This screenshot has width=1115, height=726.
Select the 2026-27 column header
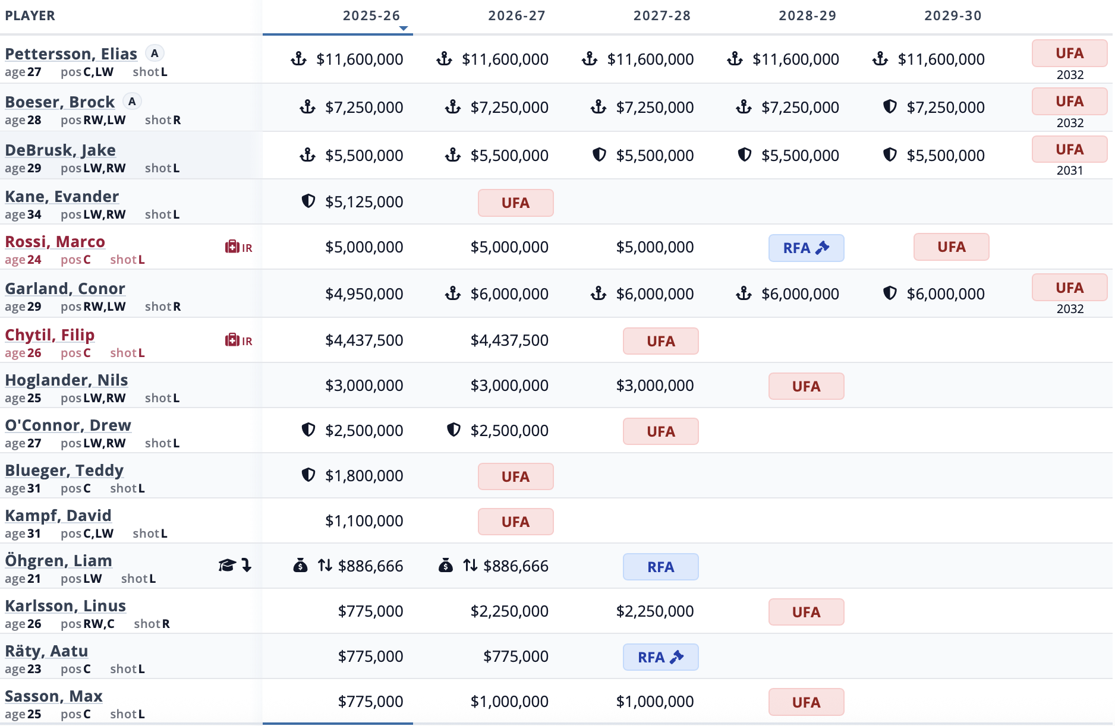516,16
